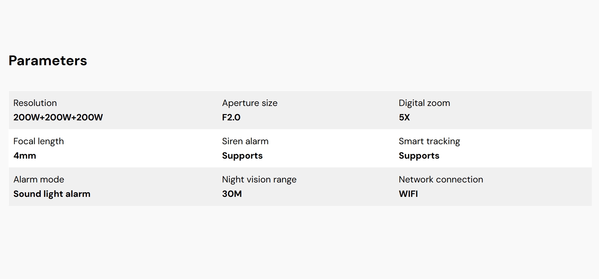The width and height of the screenshot is (599, 279).
Task: Select Supports value under Siren alarm
Action: tap(242, 155)
